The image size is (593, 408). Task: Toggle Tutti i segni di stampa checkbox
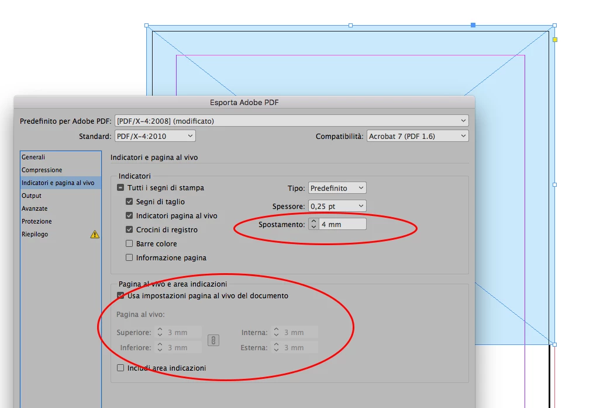pyautogui.click(x=120, y=187)
